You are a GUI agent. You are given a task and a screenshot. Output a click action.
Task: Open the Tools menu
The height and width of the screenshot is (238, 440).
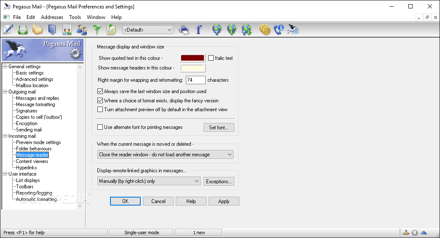(x=75, y=17)
